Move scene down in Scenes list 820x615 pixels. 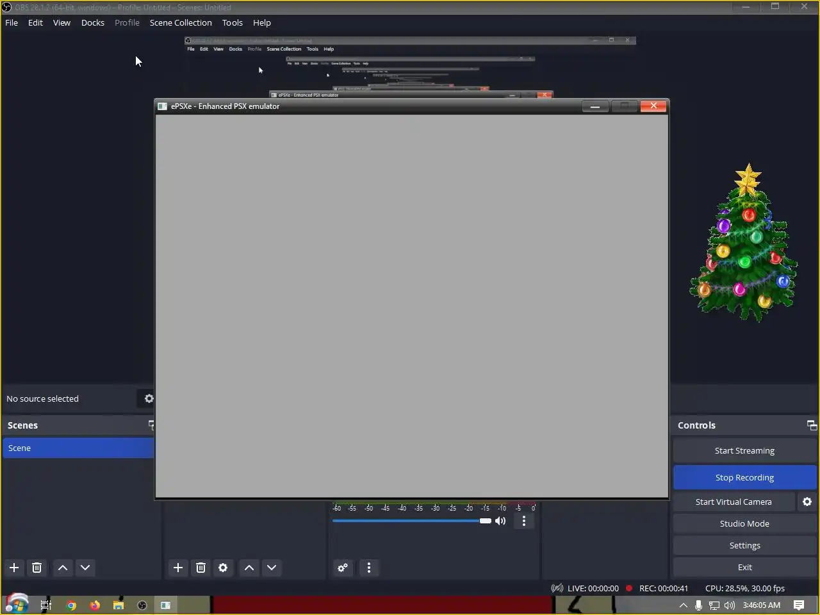click(85, 568)
